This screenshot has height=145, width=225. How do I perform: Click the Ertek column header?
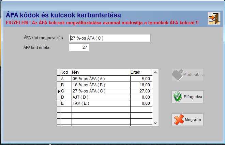tap(140, 72)
